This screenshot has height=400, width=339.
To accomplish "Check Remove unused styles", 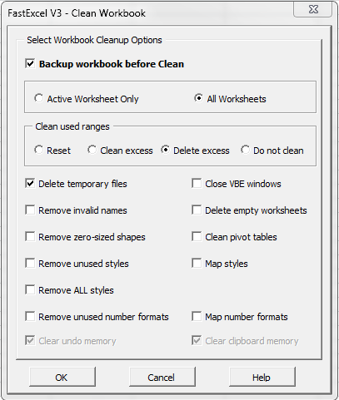I will [30, 264].
